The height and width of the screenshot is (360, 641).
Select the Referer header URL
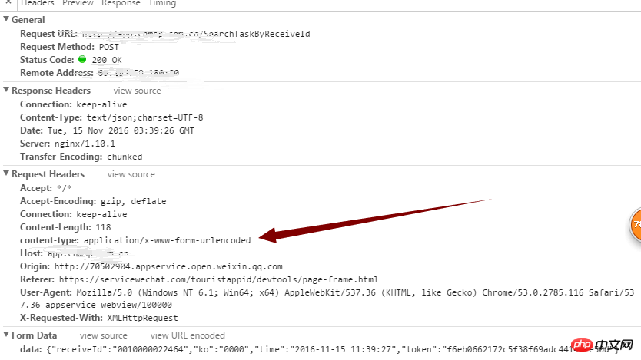[218, 279]
